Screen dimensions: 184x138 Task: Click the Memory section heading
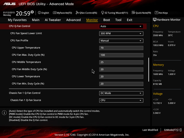[x=158, y=65]
